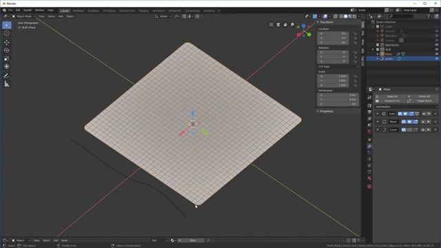Viewport: 441px width, 248px height.
Task: Click the red X axis on navigation gizmo
Action: point(298,35)
